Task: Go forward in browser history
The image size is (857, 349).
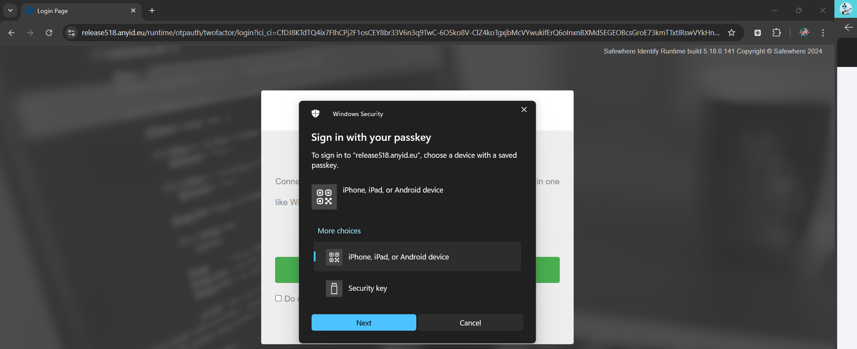Action: pyautogui.click(x=30, y=33)
